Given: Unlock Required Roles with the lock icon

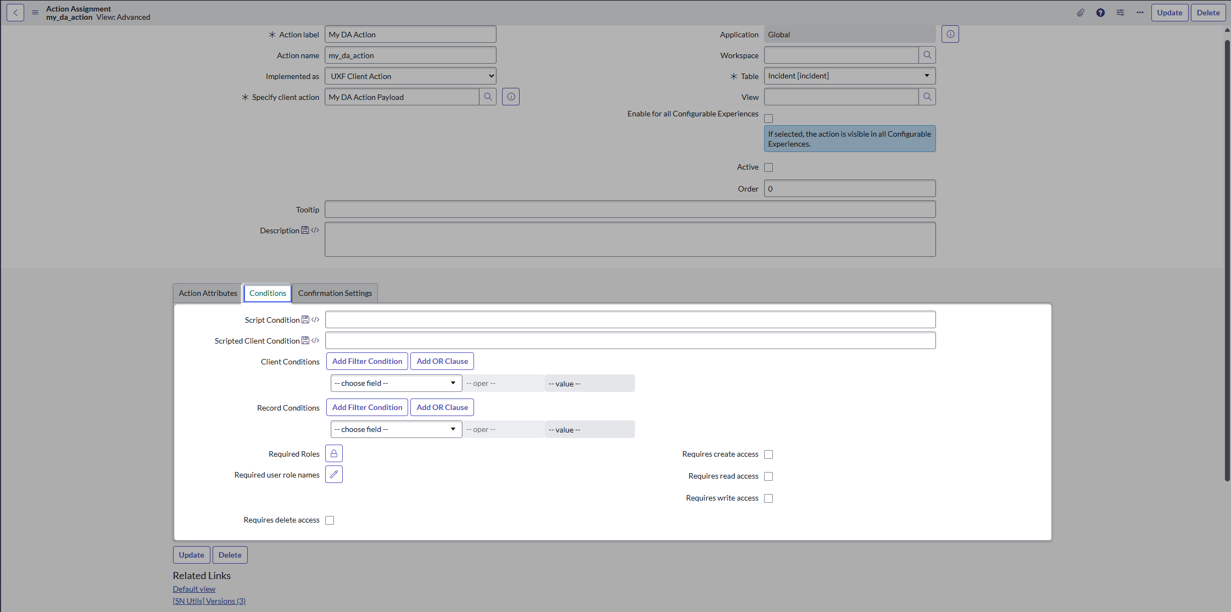Looking at the screenshot, I should point(333,453).
